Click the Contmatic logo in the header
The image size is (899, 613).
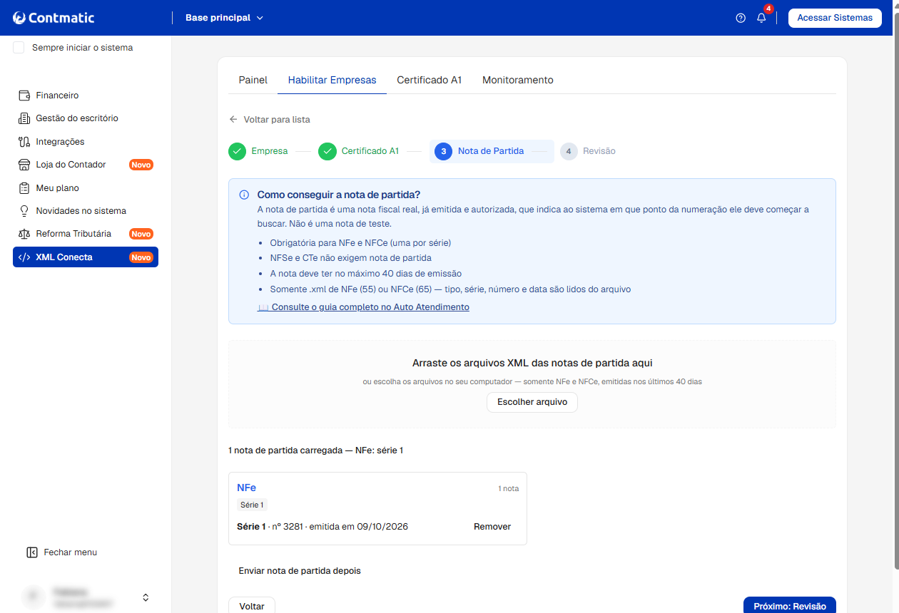point(54,18)
